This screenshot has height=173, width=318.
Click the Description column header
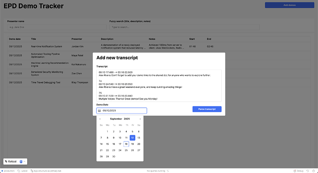pyautogui.click(x=107, y=39)
